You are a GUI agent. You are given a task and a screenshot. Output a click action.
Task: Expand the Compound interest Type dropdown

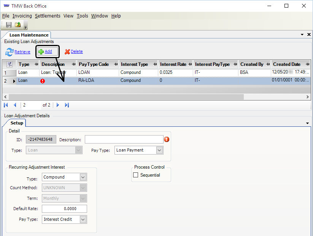(x=83, y=177)
